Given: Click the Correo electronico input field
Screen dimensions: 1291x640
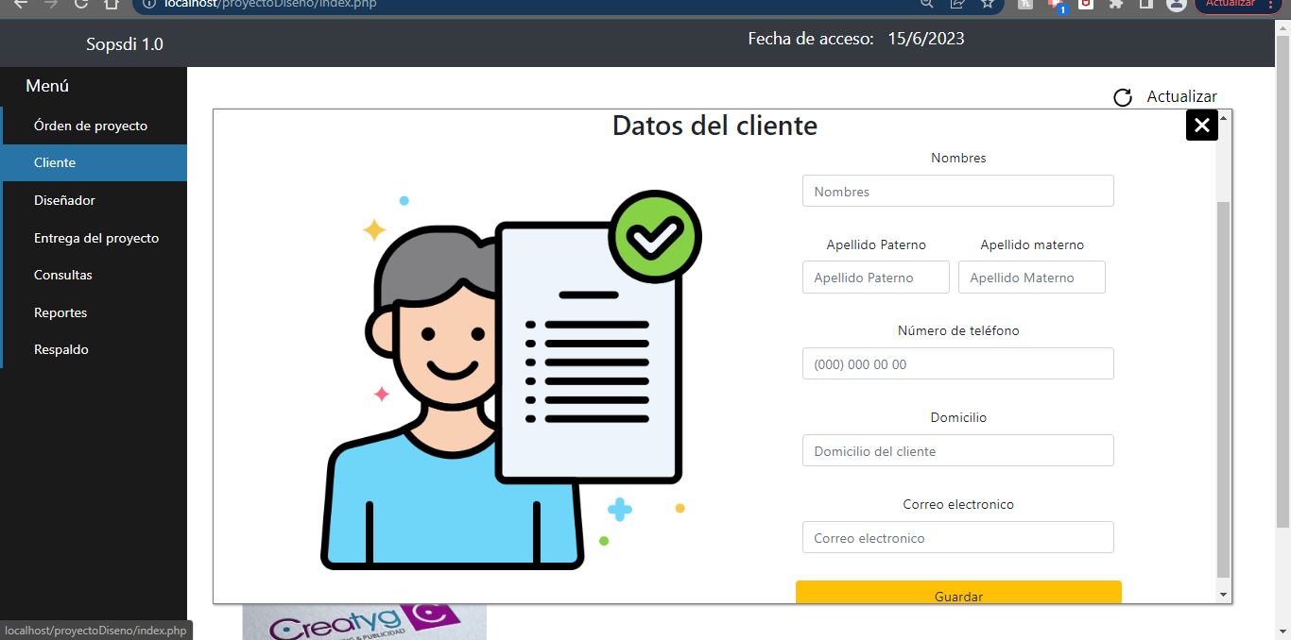Looking at the screenshot, I should pyautogui.click(x=957, y=538).
